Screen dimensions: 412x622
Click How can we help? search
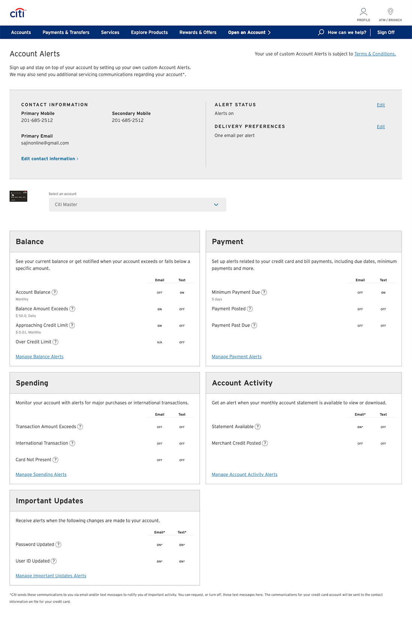coord(347,32)
